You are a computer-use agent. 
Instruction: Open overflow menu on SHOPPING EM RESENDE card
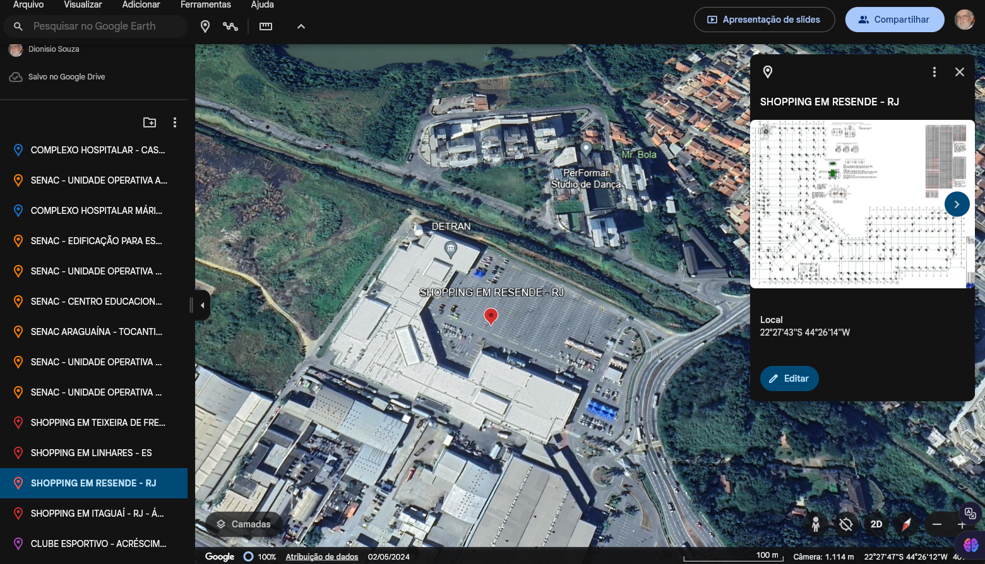click(934, 72)
